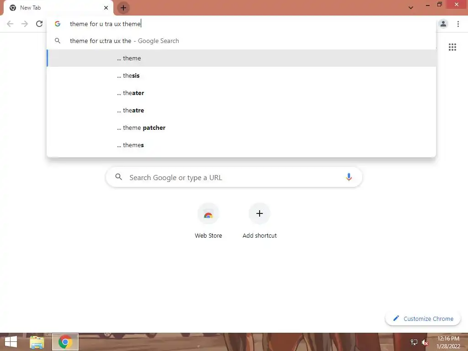Open the Windows Start button
Viewport: 468px width, 351px height.
click(x=11, y=342)
